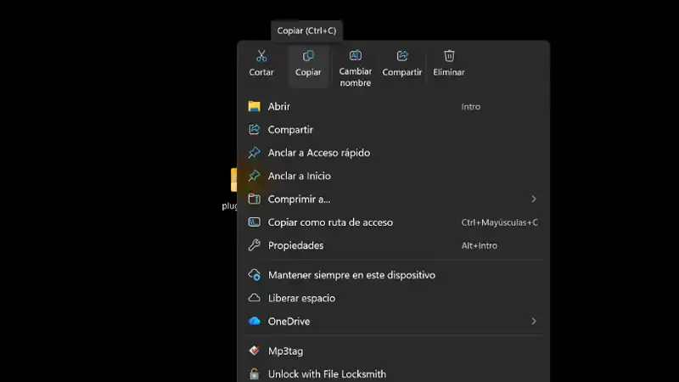Viewport: 679px width, 382px height.
Task: Click the Copiar icon in top row
Action: (308, 56)
